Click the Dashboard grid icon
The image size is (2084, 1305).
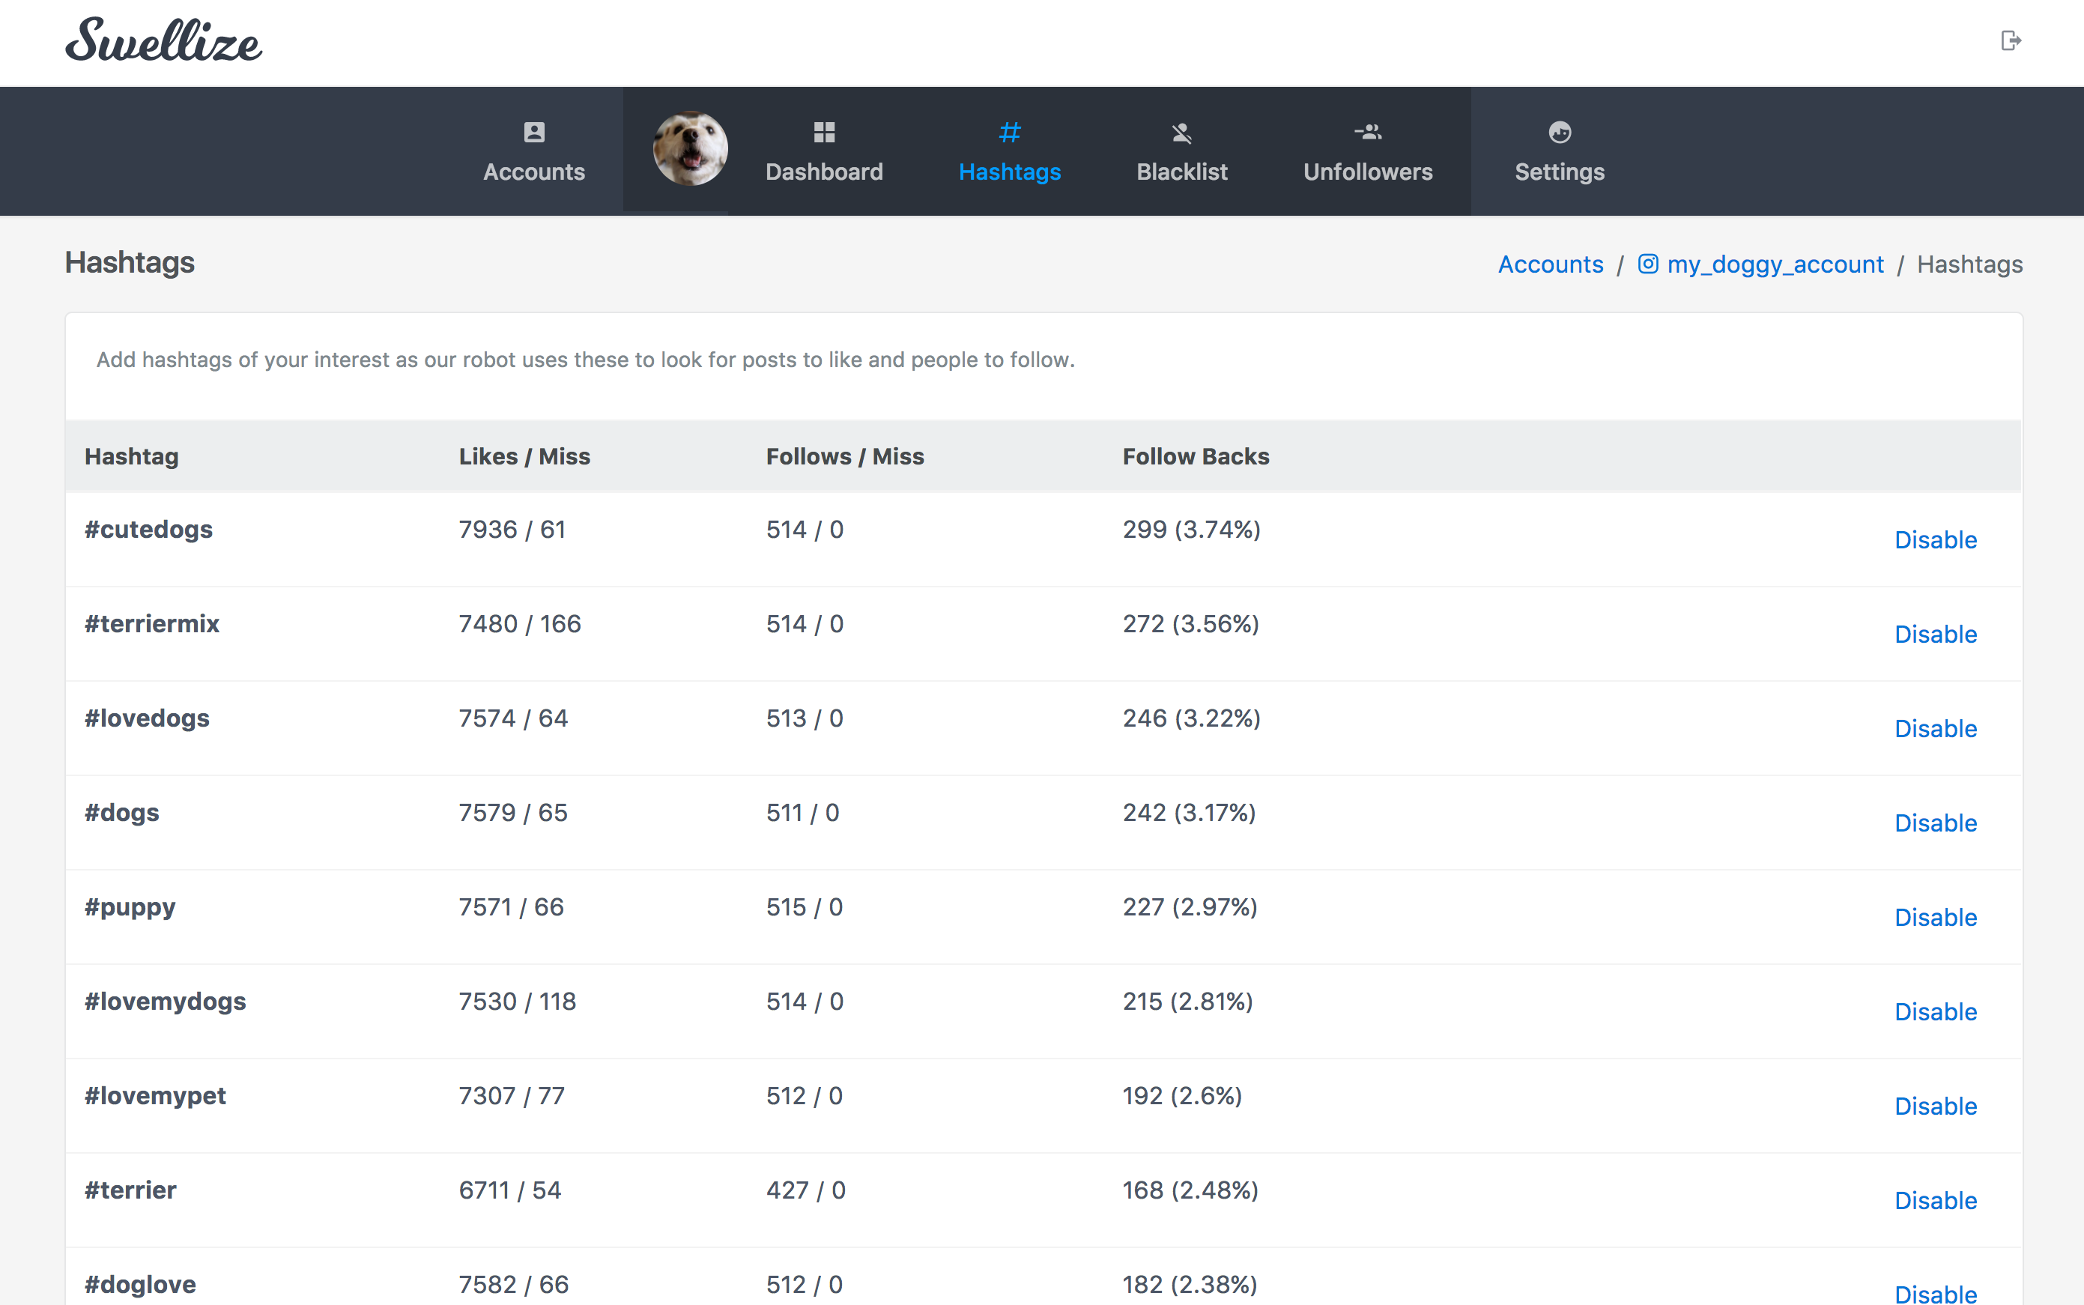tap(824, 132)
